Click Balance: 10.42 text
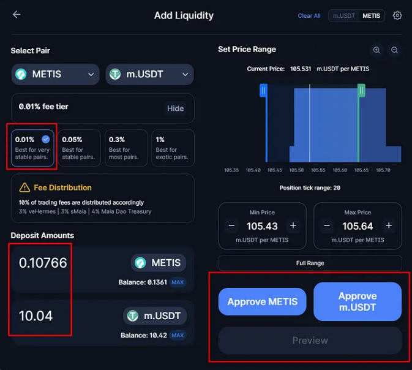This screenshot has height=370, width=412. coord(144,335)
